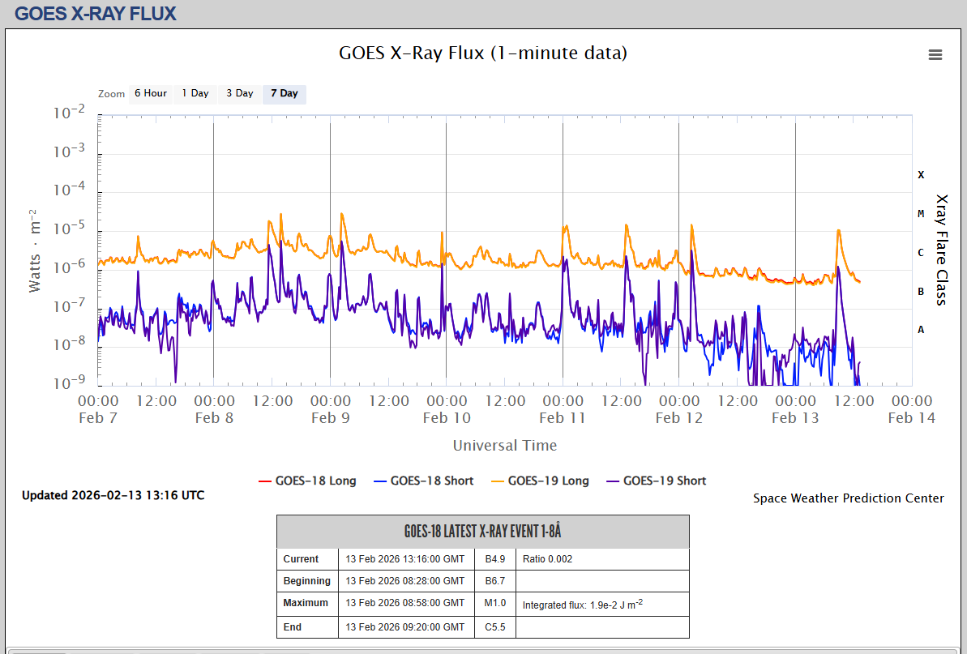Hide the GOES-19 Long series via the legend
The image size is (967, 654).
click(548, 481)
